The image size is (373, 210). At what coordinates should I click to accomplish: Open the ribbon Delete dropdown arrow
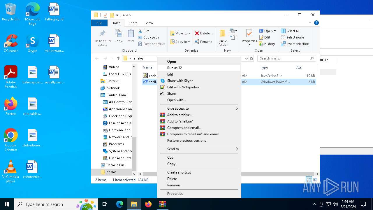(212, 33)
